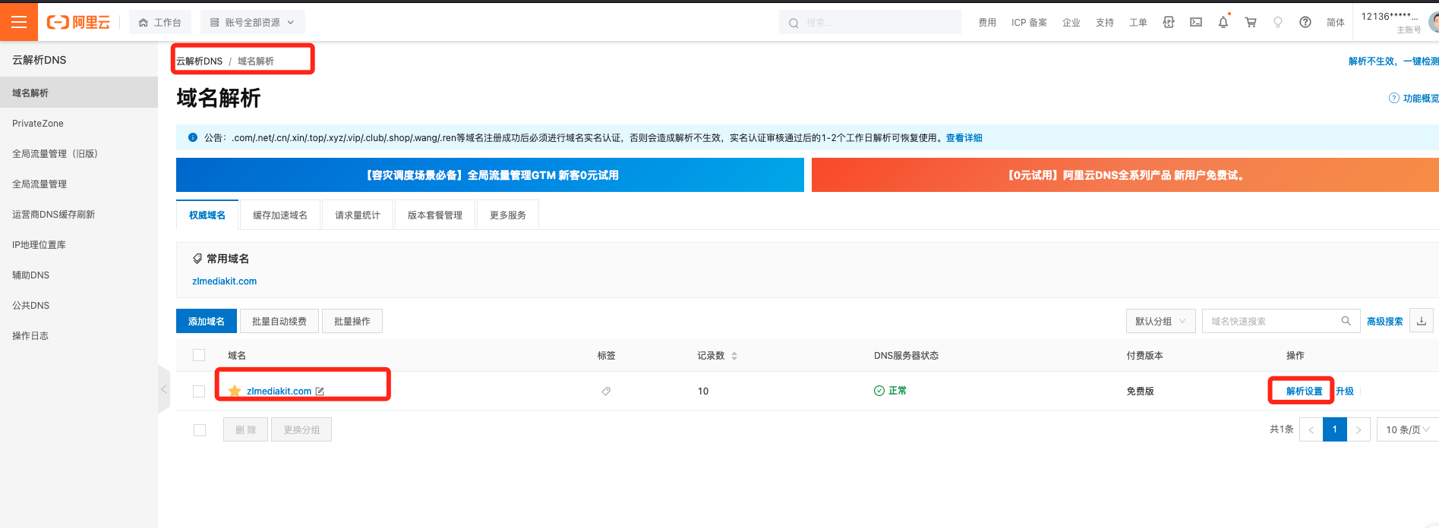Go to pagination page 1

pyautogui.click(x=1335, y=429)
